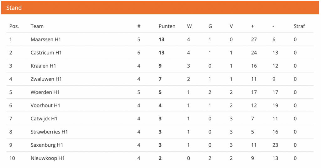321x168 pixels.
Task: Select Strawberries H1 in the table
Action: (x=49, y=132)
